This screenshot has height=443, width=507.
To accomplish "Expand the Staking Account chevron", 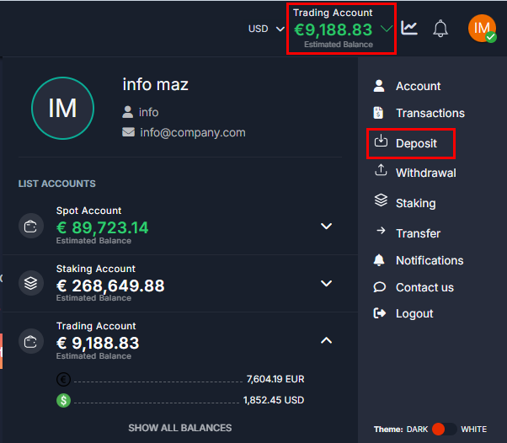I will [x=327, y=283].
